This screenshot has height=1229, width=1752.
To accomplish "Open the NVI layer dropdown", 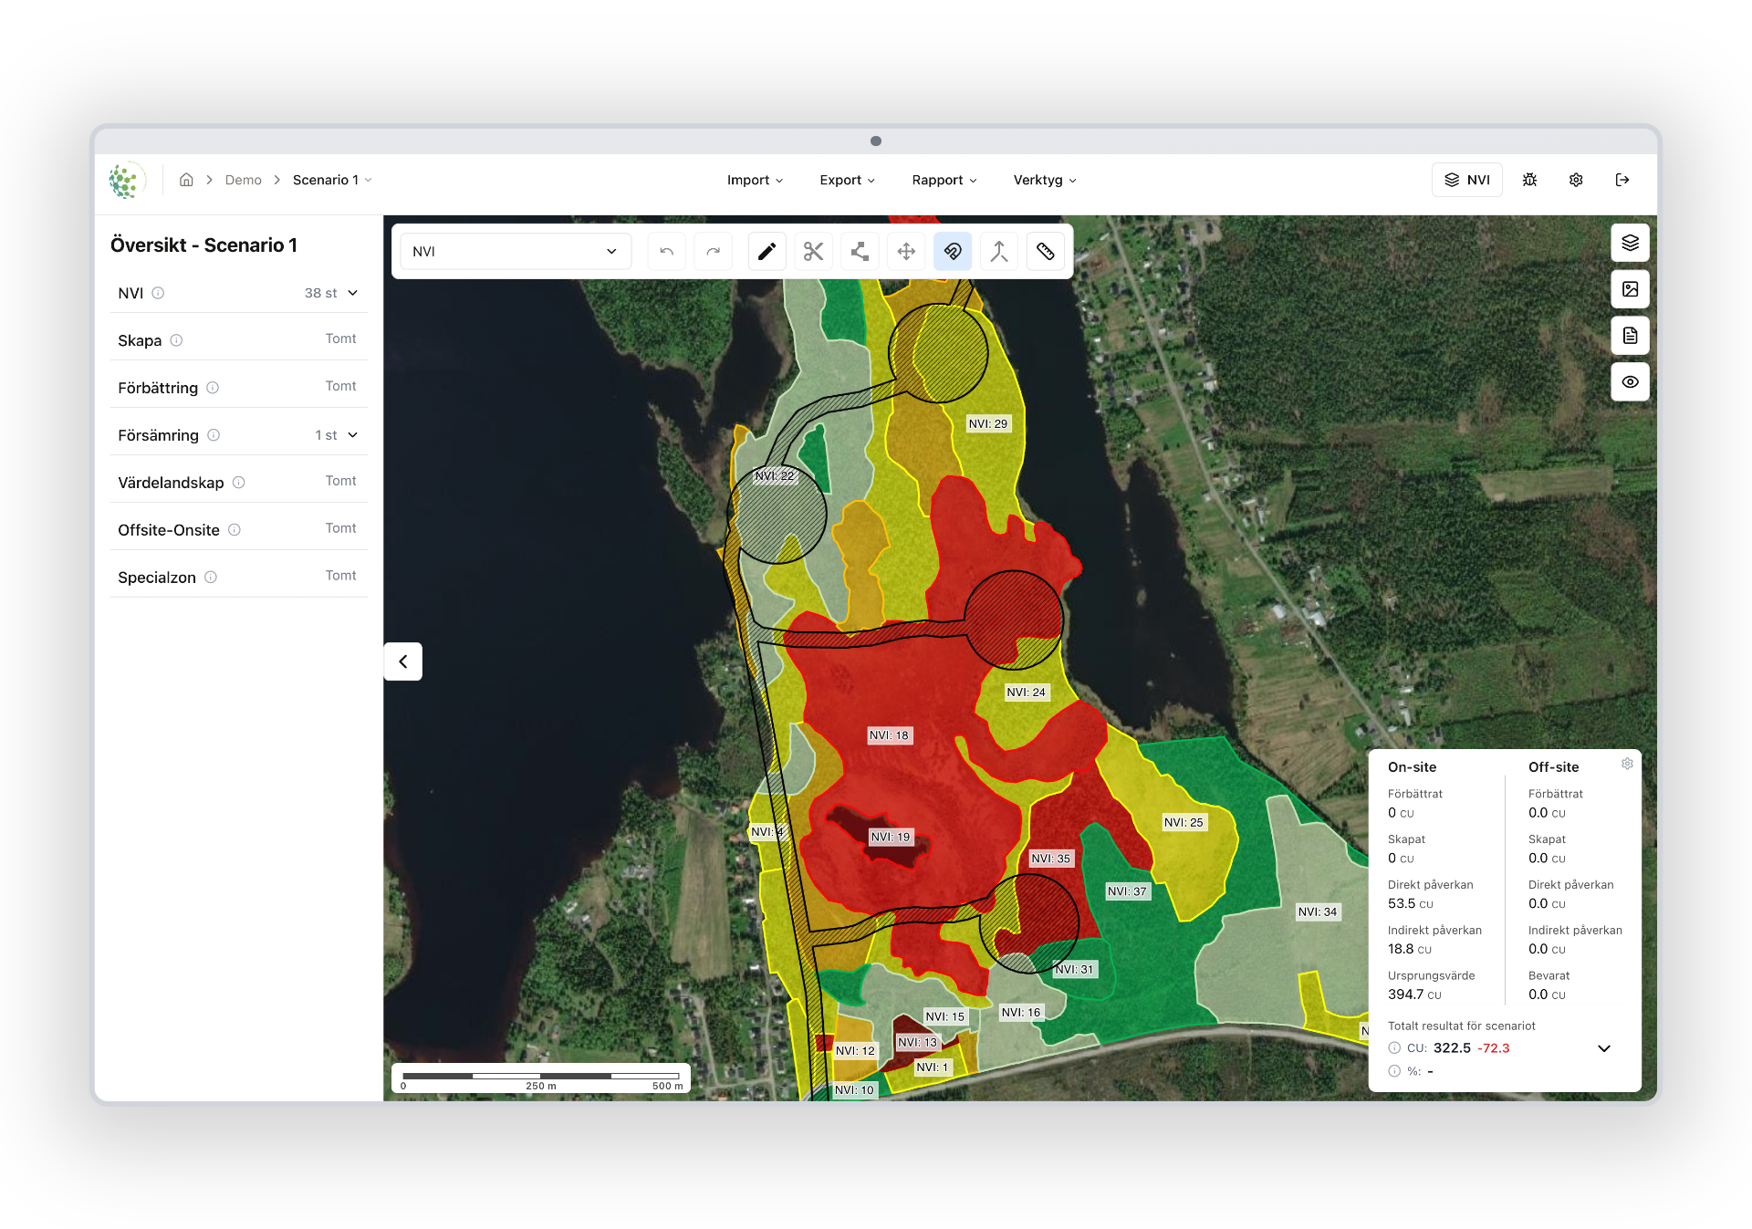I will tap(516, 252).
